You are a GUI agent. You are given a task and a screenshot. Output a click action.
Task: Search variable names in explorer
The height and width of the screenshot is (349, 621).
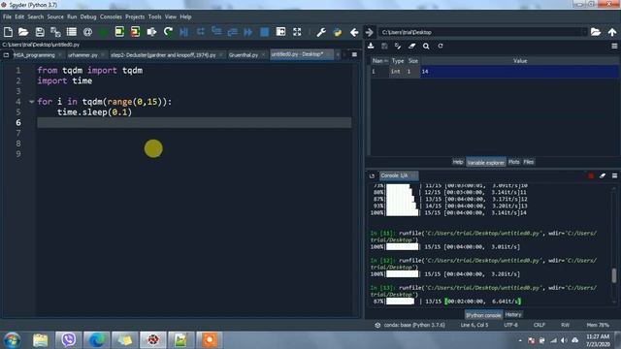pos(426,46)
